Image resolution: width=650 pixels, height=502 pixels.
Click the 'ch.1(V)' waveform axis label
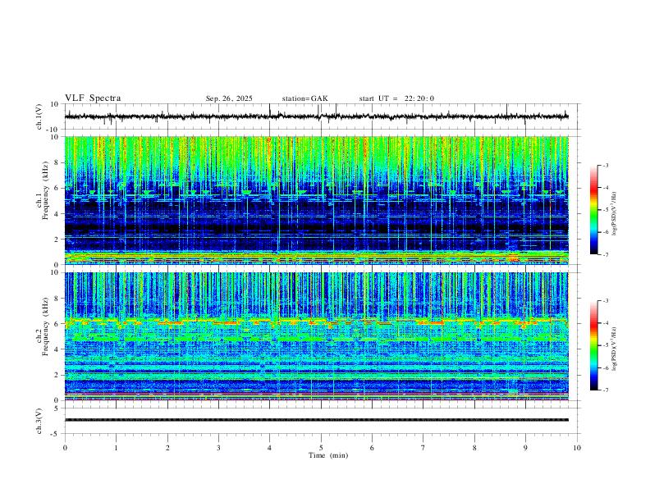tap(39, 116)
